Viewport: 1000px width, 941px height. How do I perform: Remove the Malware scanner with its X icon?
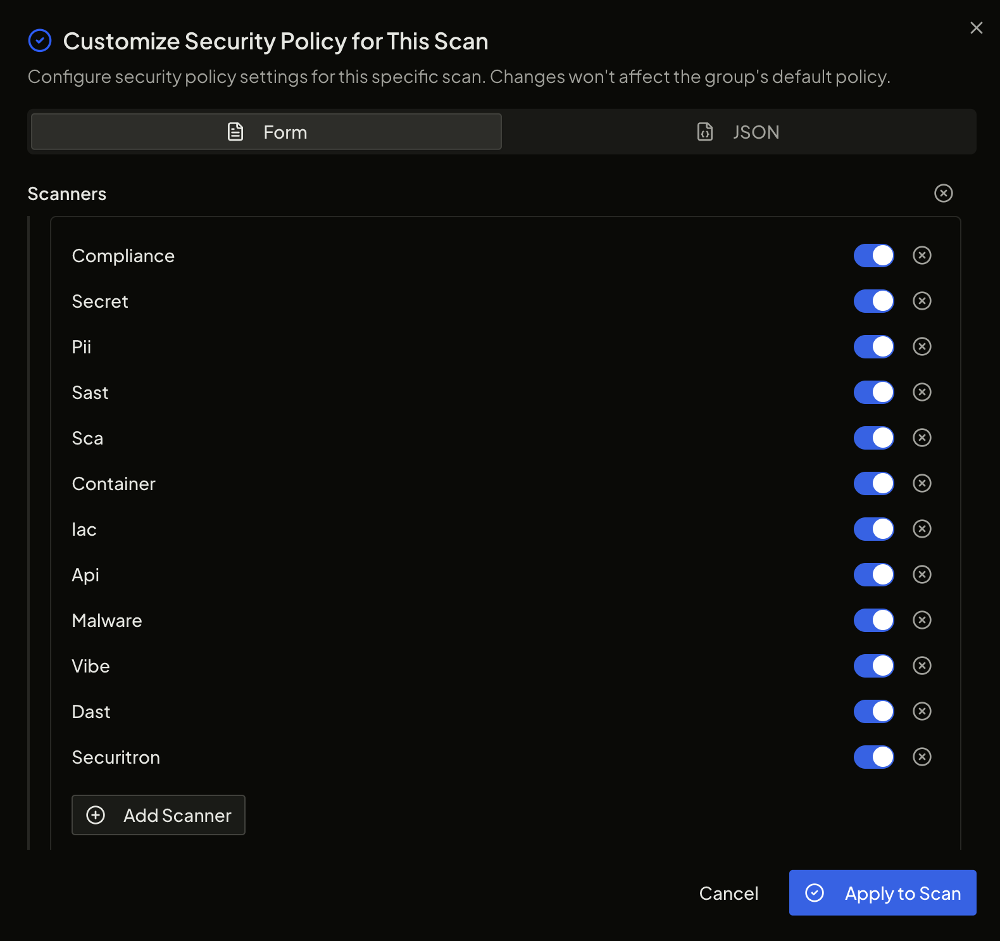(x=922, y=620)
